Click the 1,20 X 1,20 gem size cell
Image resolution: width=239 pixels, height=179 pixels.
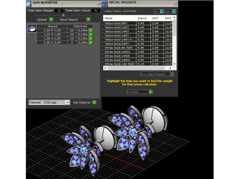pyautogui.click(x=52, y=34)
